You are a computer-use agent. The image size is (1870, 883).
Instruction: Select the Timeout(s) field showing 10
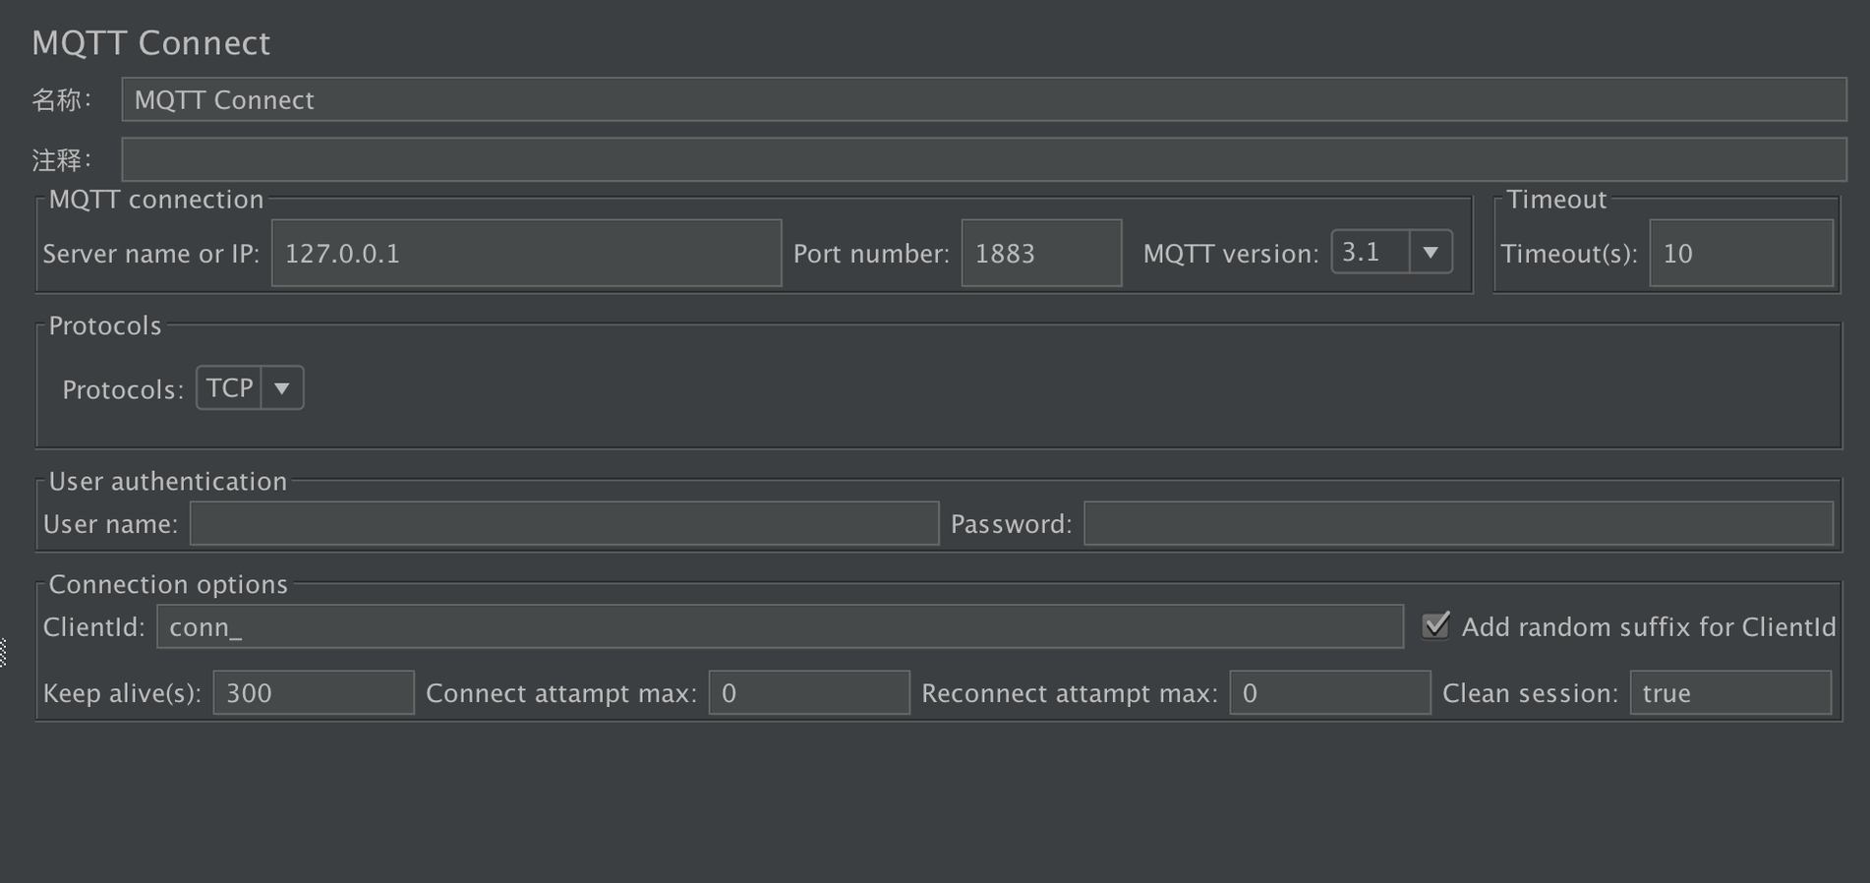coord(1742,253)
